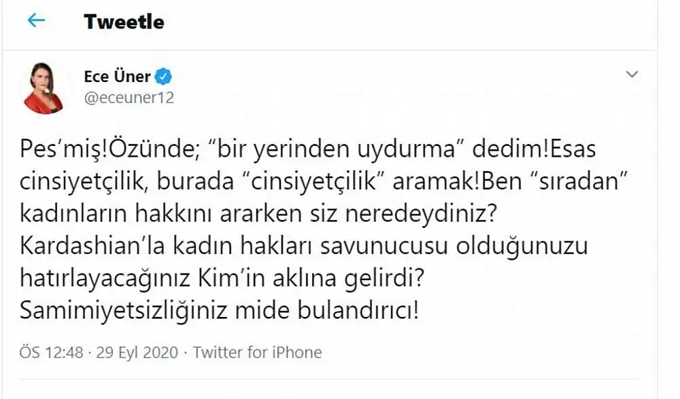Screen dimensions: 680x399
Task: Click the blue verified badge next to Ece Üner
Action: pyautogui.click(x=163, y=77)
